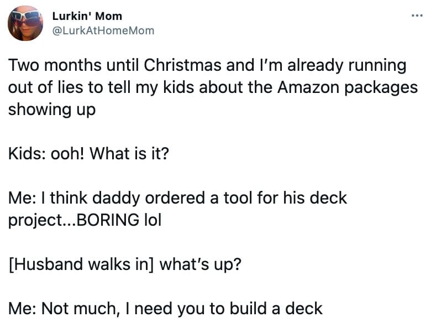Click the words "showing up"
Screen dimensions: 431x322
[x=51, y=110]
